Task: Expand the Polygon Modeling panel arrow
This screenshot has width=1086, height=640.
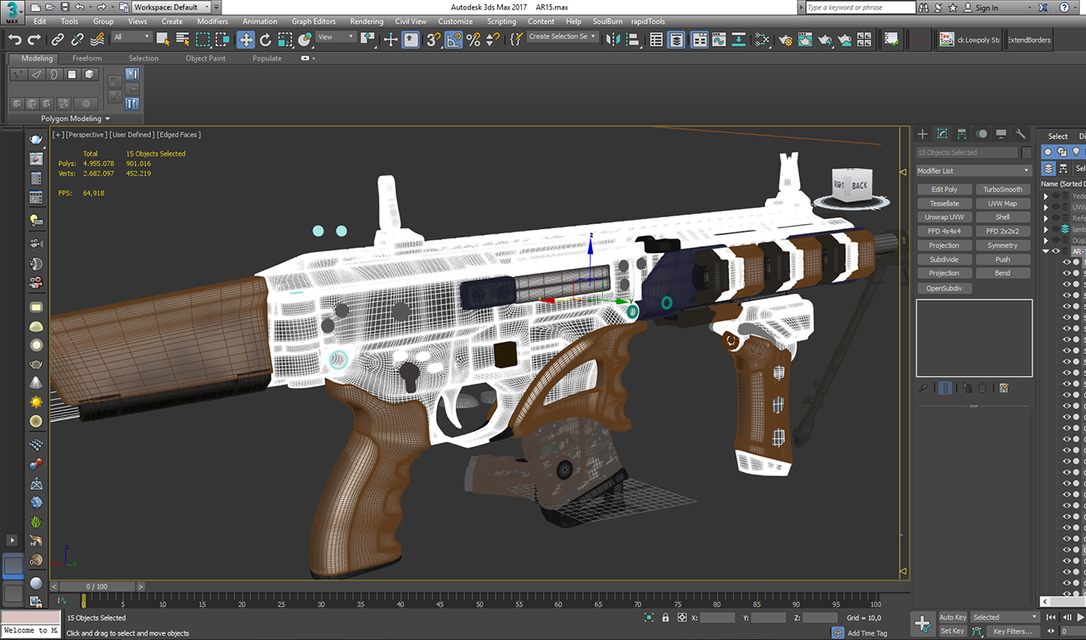Action: click(x=108, y=119)
